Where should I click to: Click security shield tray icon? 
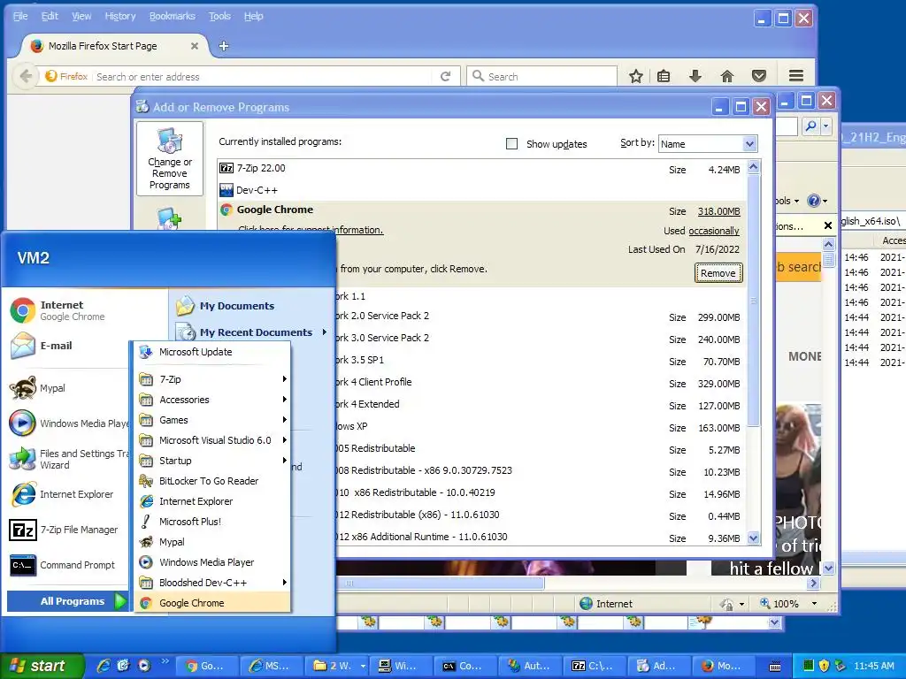[824, 666]
